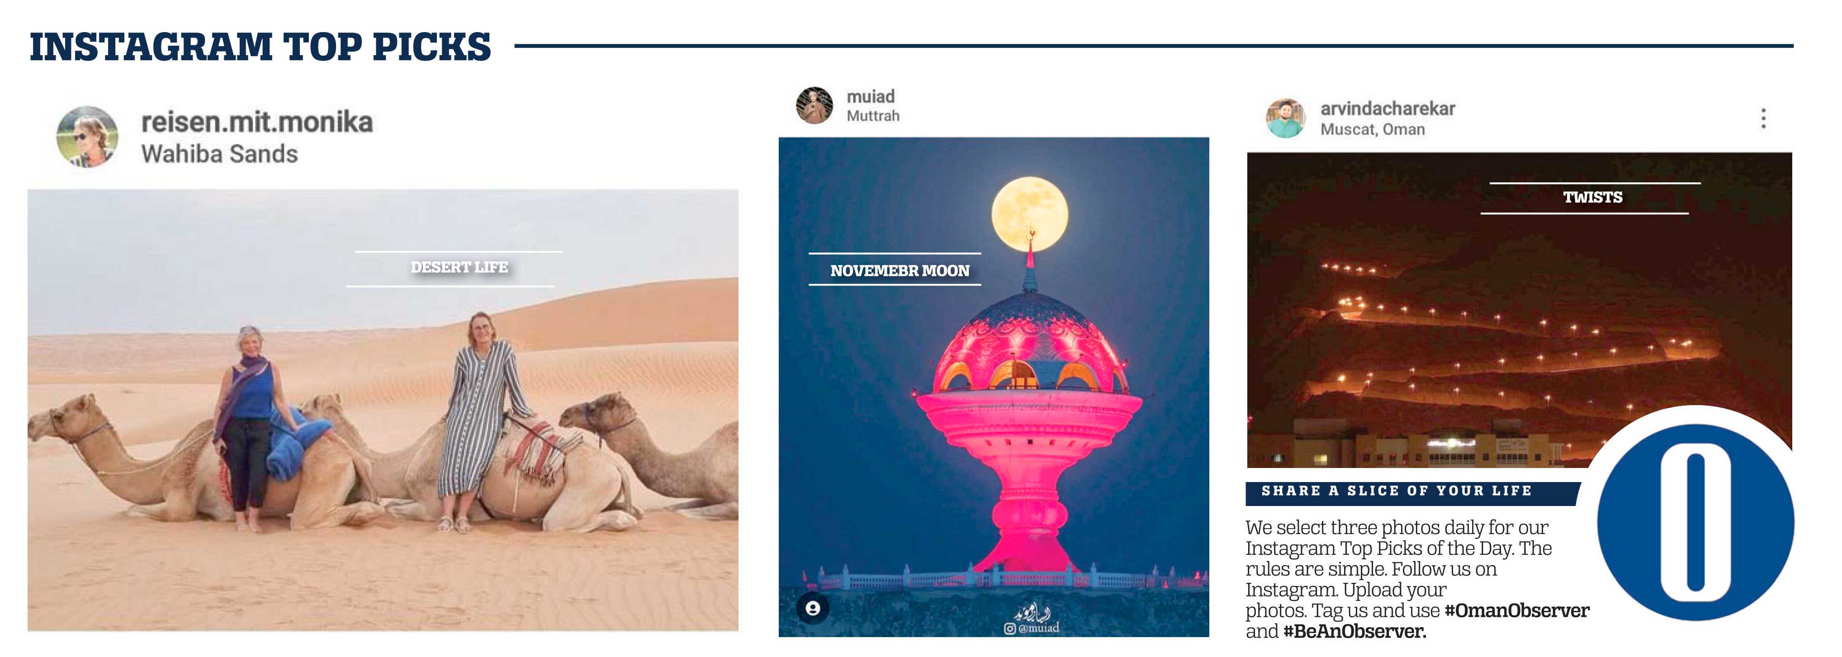Click the Oman Observer round logo
This screenshot has width=1842, height=657.
(x=1695, y=522)
